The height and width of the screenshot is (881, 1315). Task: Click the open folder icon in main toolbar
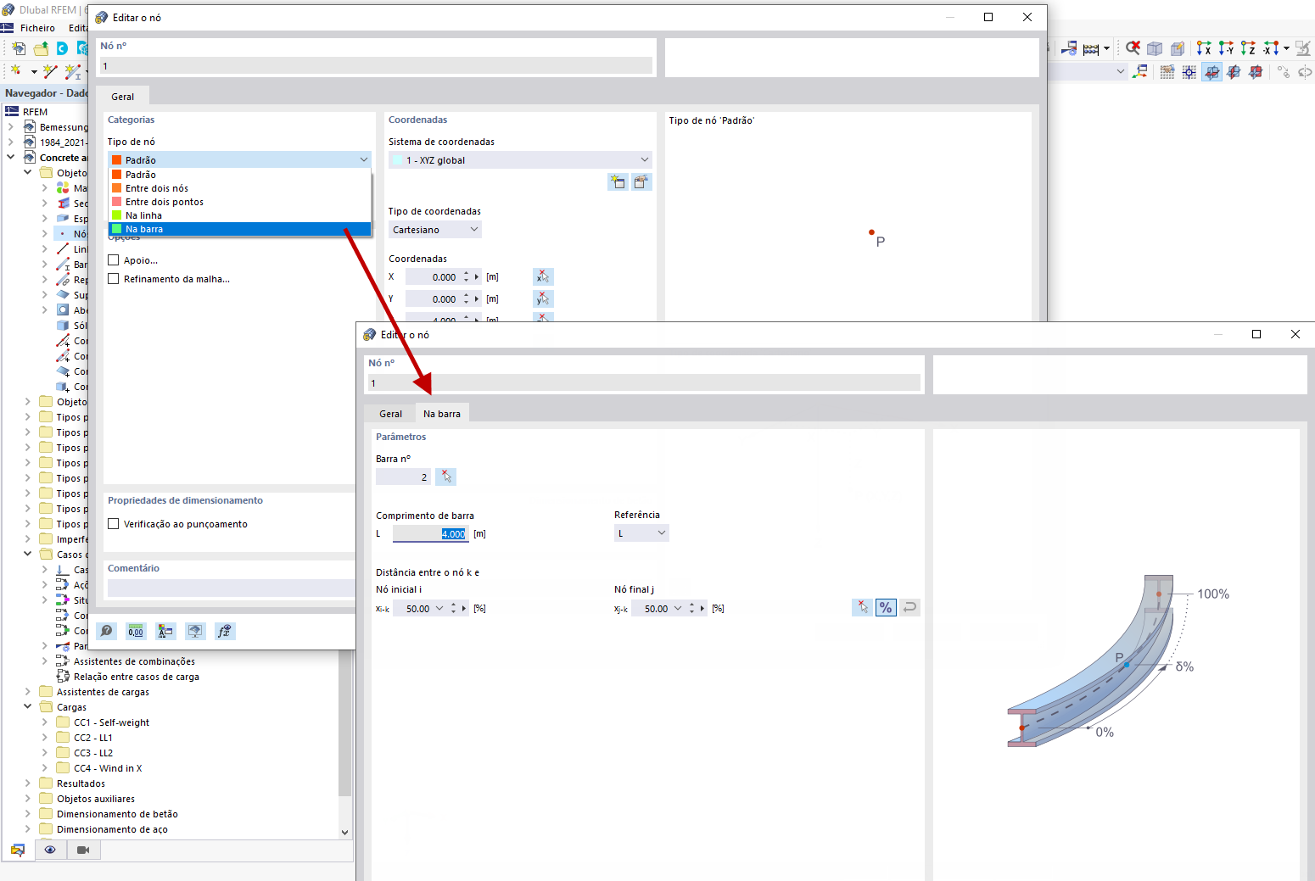41,48
